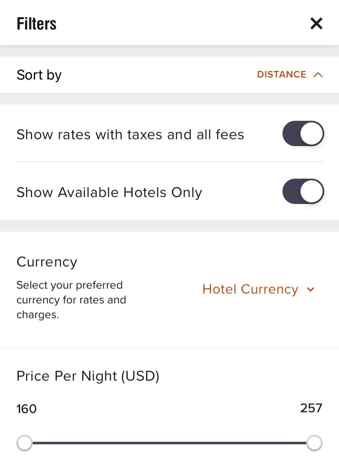
Task: Click the small arrow beside Hotel Currency
Action: click(310, 290)
